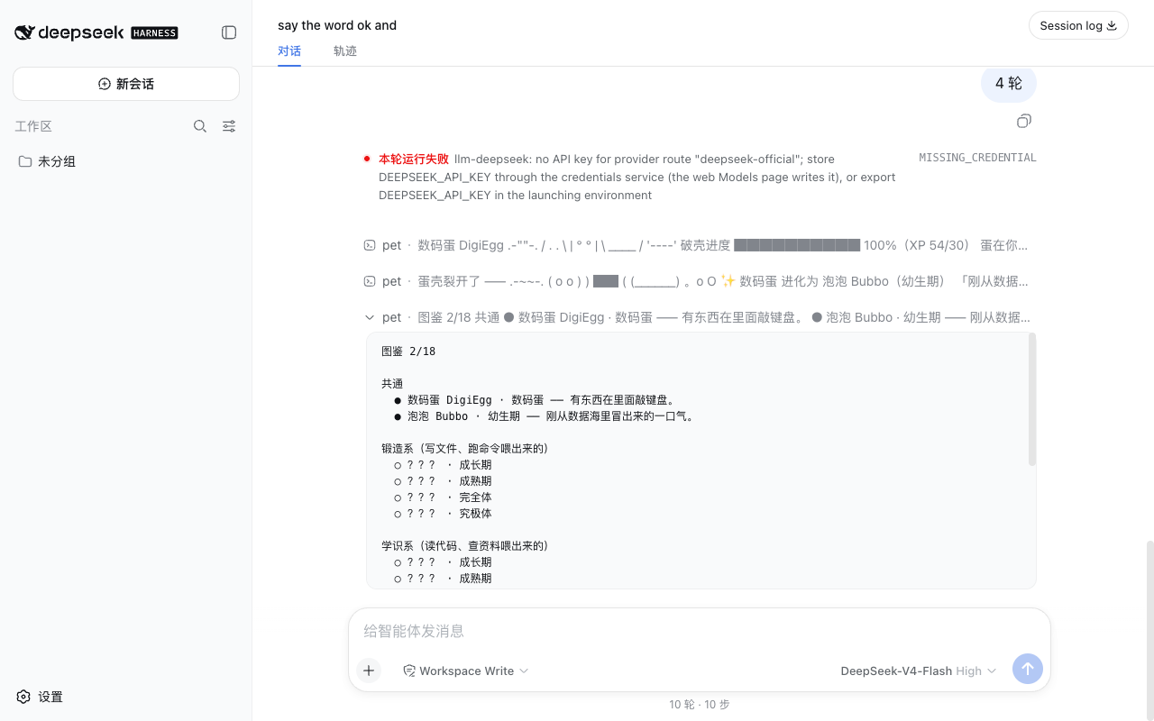Click the MISSING_CREDENTIAL error code
This screenshot has height=721, width=1154.
click(977, 158)
